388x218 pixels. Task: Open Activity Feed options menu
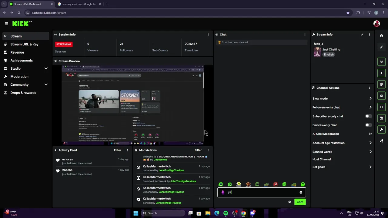[x=127, y=150]
